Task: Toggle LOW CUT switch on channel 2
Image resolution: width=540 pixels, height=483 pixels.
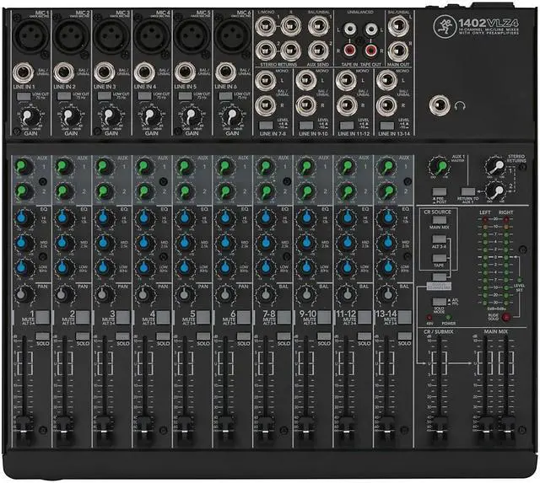Action: 64,97
